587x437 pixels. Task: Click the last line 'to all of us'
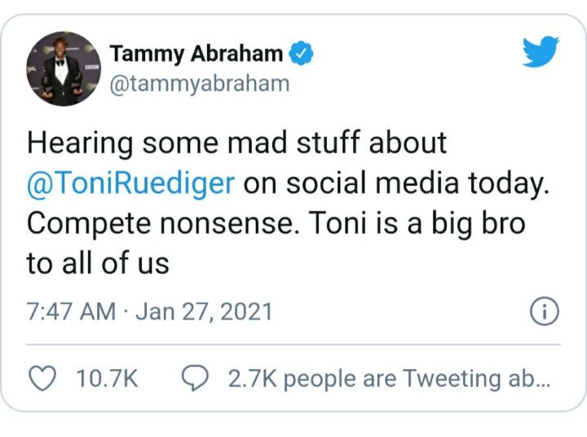point(98,263)
